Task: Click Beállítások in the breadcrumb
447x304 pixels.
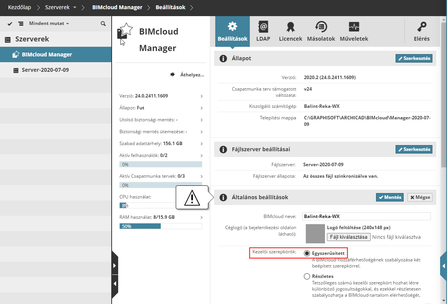Action: (170, 7)
